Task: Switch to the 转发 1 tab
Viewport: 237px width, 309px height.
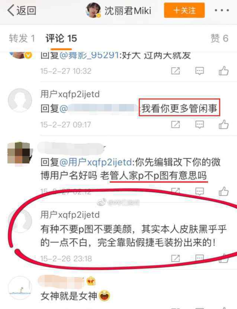Action: click(22, 38)
